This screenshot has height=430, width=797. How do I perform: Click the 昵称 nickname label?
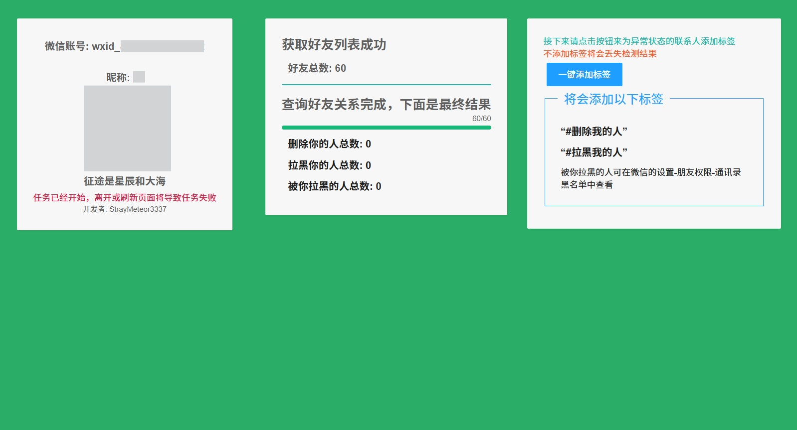tap(118, 77)
